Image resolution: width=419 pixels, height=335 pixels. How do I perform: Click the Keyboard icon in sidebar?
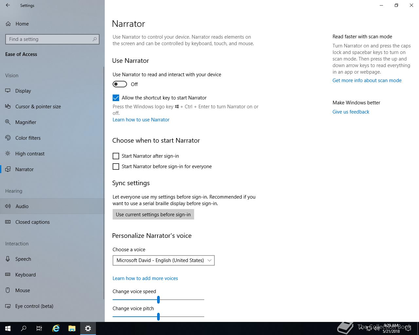(8, 274)
